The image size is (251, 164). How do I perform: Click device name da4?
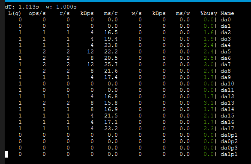pos(226,45)
